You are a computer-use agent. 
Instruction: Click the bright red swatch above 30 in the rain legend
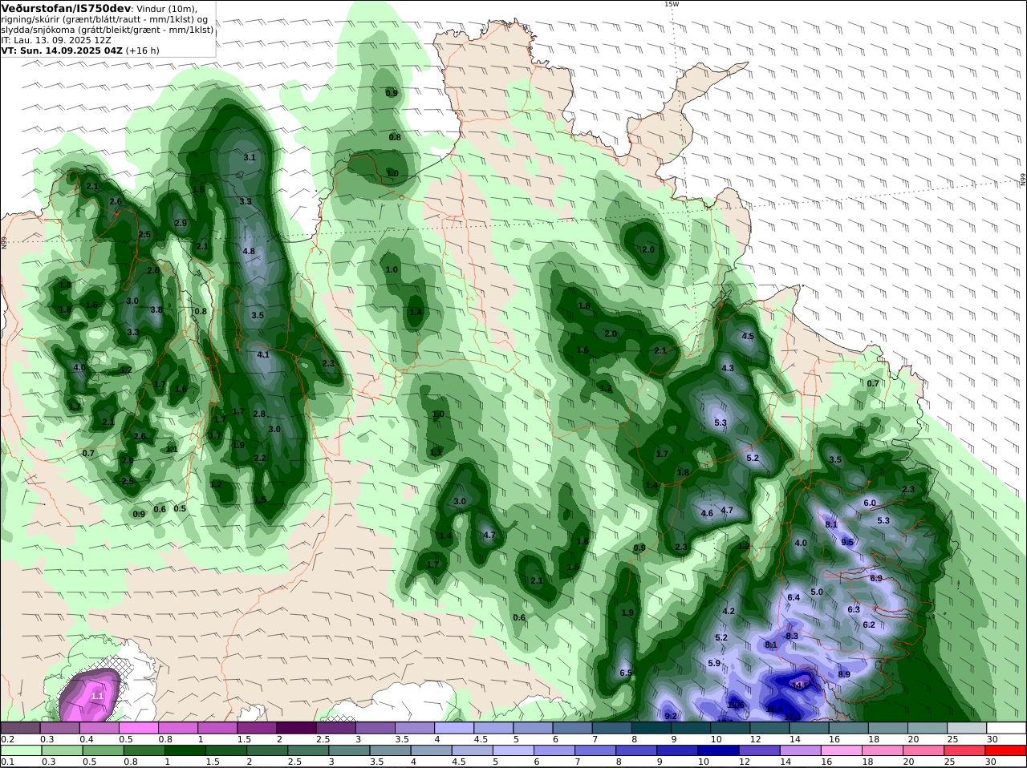coord(1006,750)
